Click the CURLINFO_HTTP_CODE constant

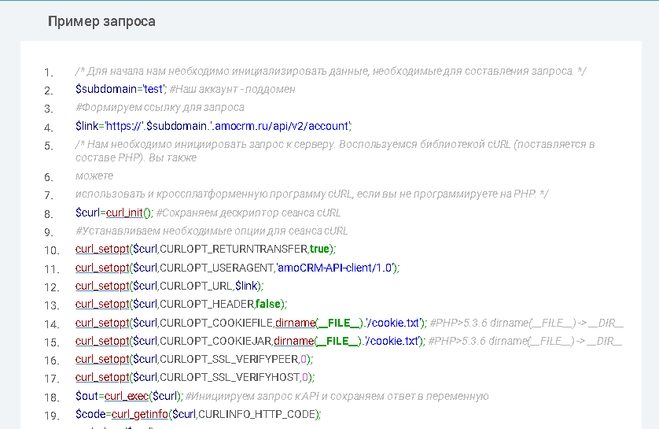point(257,414)
